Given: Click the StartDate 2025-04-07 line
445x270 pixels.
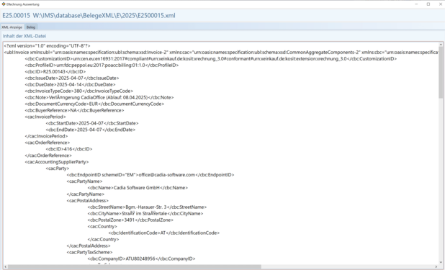Looking at the screenshot, I should (x=92, y=123).
